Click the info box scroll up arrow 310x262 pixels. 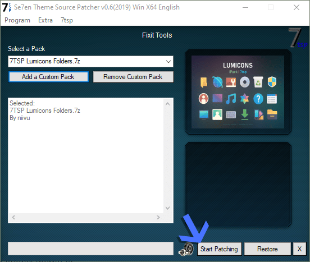(x=168, y=104)
